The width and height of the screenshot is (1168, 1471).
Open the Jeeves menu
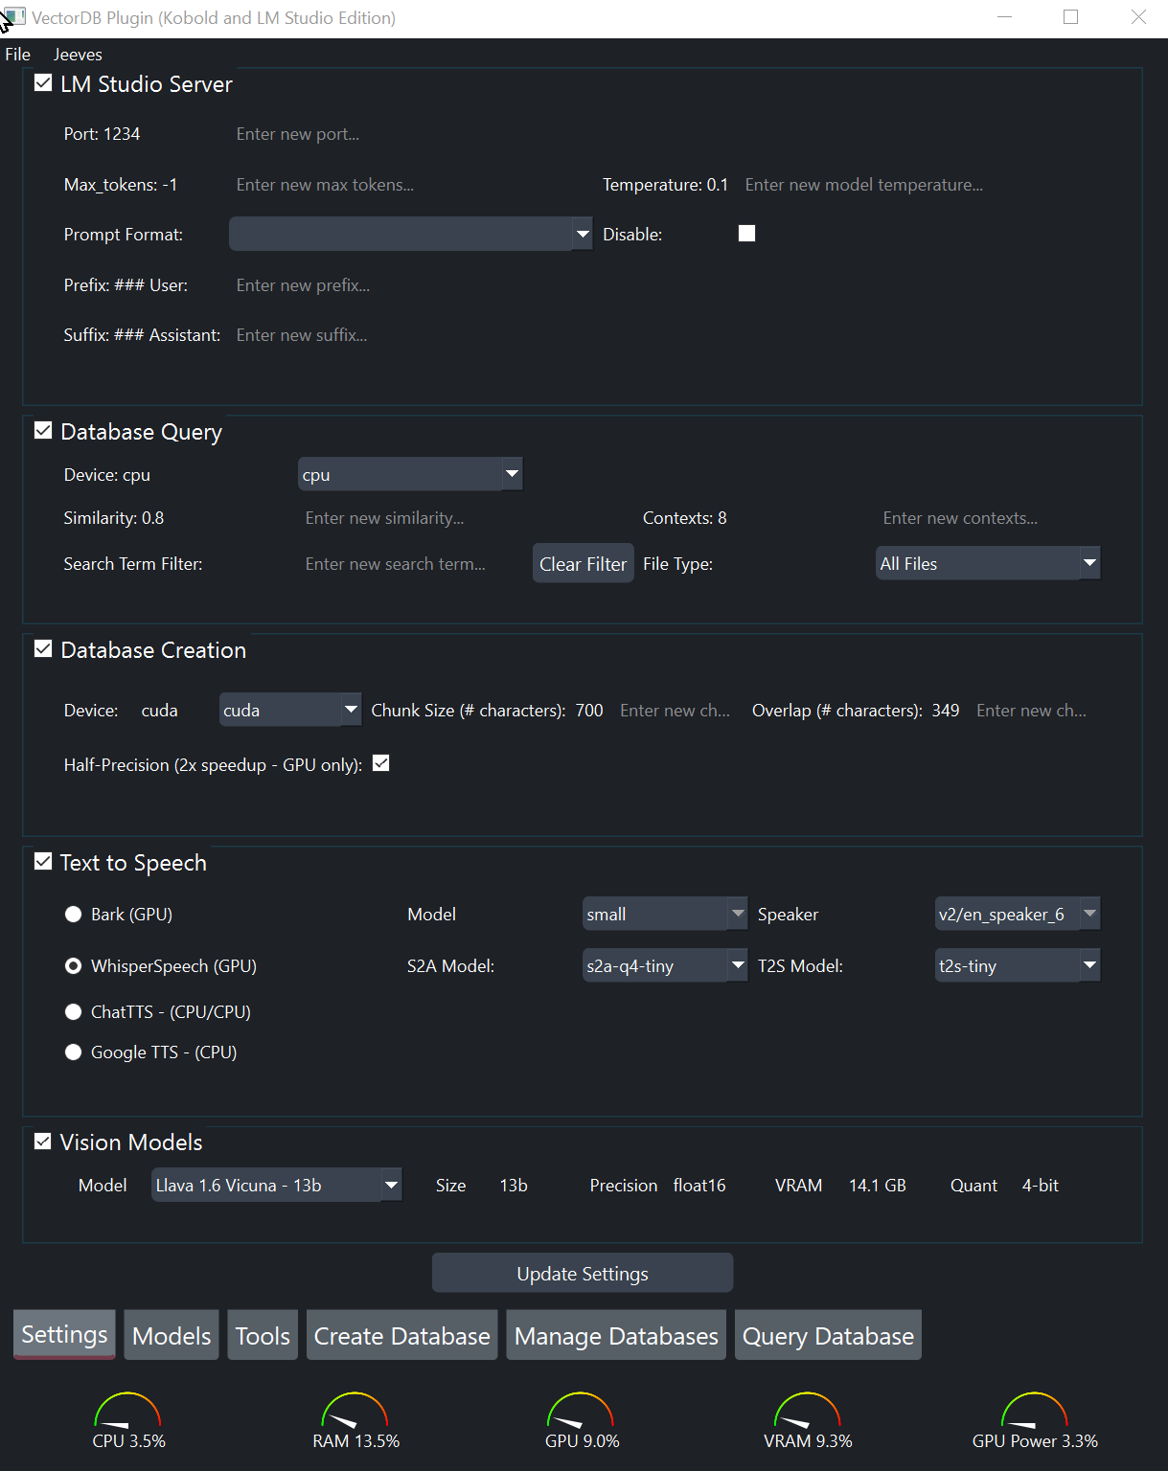[78, 55]
